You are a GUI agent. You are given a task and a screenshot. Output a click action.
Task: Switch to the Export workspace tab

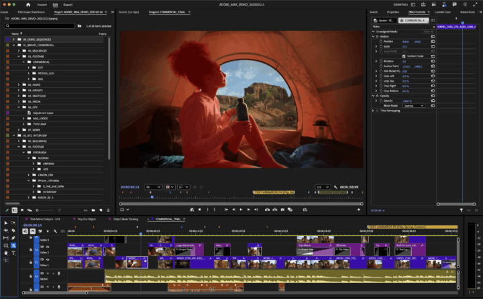68,4
